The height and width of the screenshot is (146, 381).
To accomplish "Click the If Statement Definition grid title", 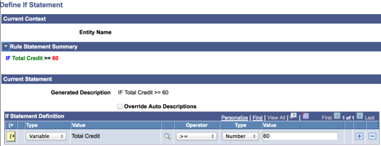I will [x=35, y=116].
